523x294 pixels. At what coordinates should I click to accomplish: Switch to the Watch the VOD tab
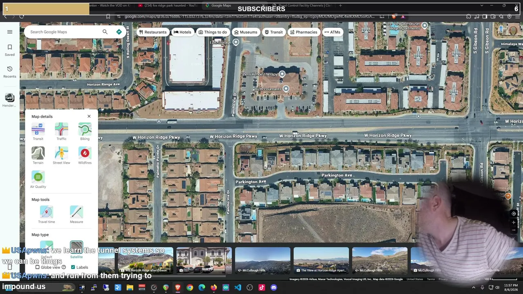click(110, 6)
